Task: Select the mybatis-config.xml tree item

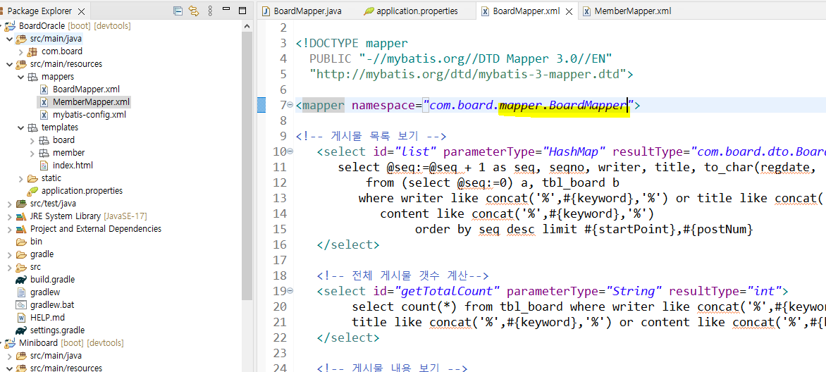Action: click(x=89, y=114)
